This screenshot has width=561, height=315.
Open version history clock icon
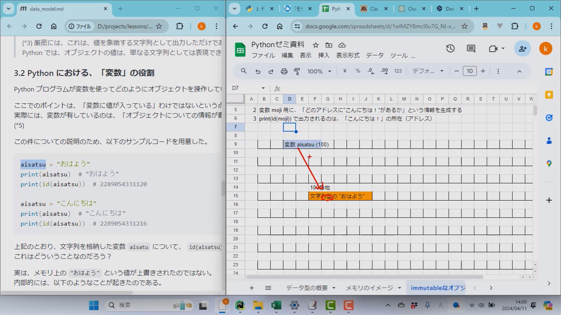pyautogui.click(x=450, y=48)
